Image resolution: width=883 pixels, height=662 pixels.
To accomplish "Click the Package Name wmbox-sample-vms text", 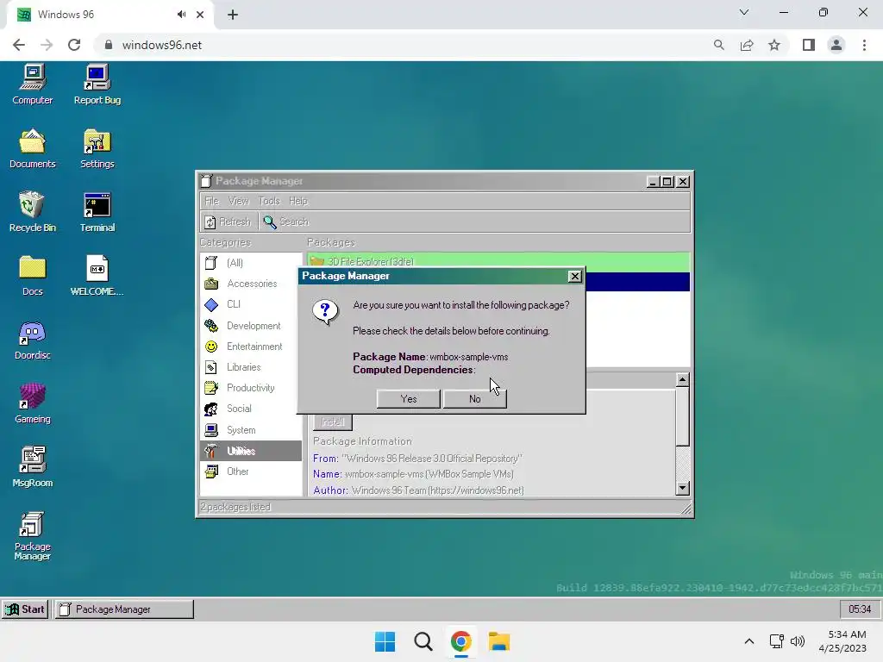I will [430, 357].
